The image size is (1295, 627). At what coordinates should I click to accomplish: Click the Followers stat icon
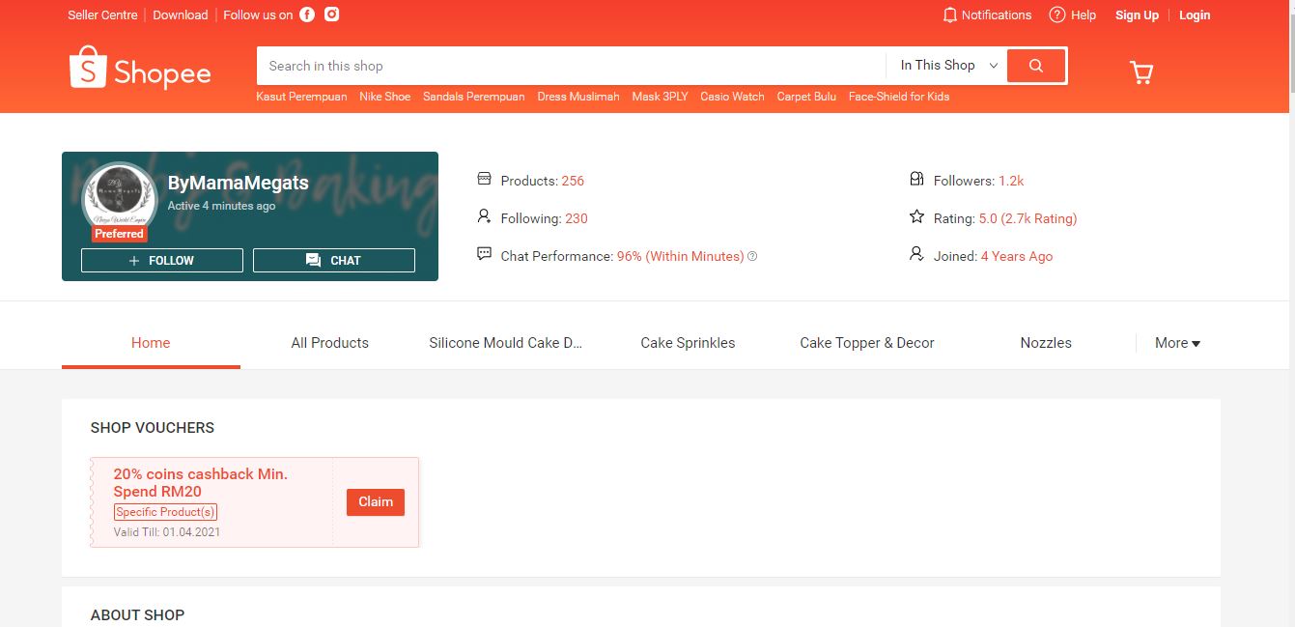click(x=917, y=180)
